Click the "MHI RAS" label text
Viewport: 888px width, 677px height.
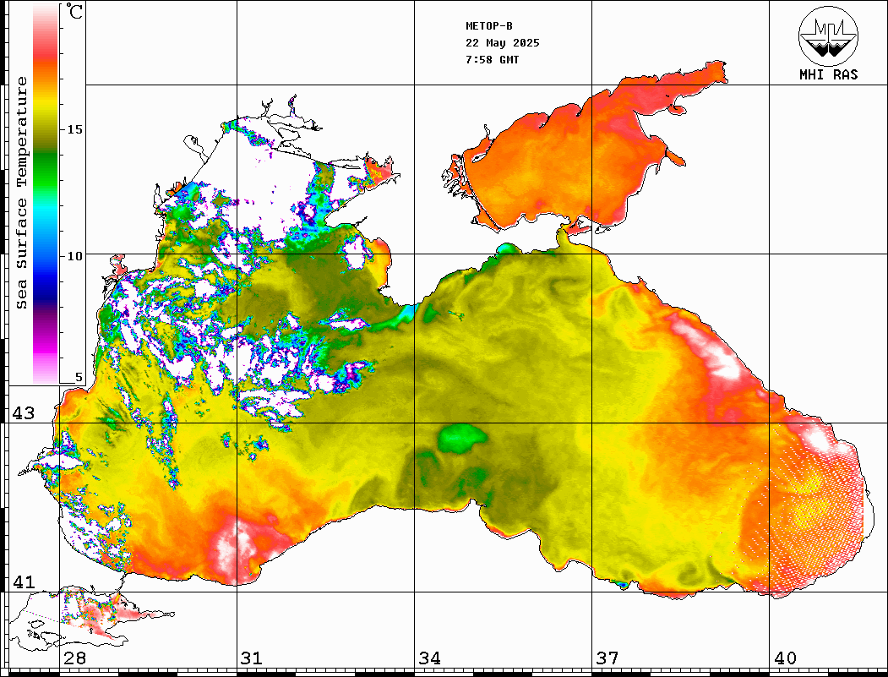828,74
